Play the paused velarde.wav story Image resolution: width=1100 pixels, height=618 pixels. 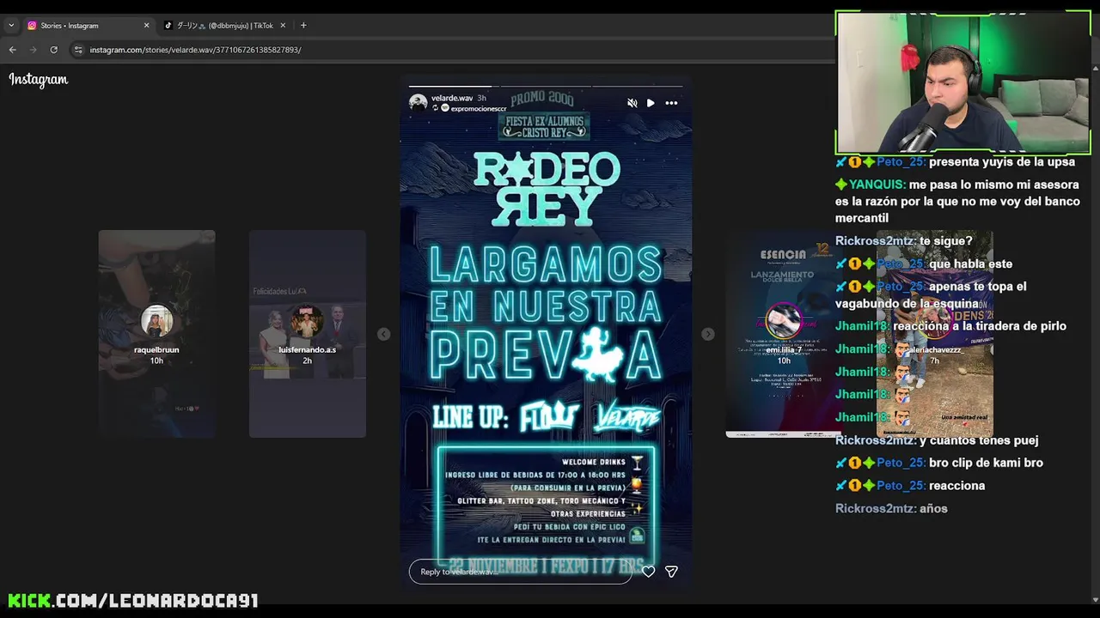pos(651,103)
